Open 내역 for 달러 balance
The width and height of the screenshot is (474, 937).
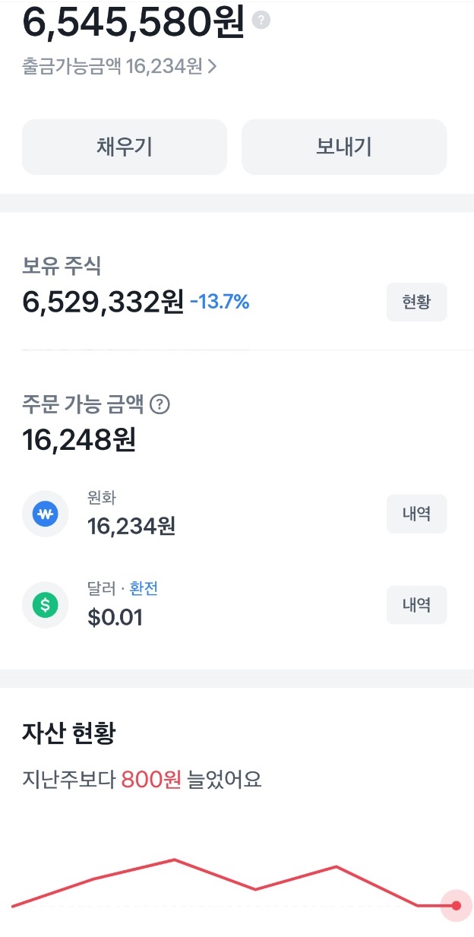(x=416, y=605)
